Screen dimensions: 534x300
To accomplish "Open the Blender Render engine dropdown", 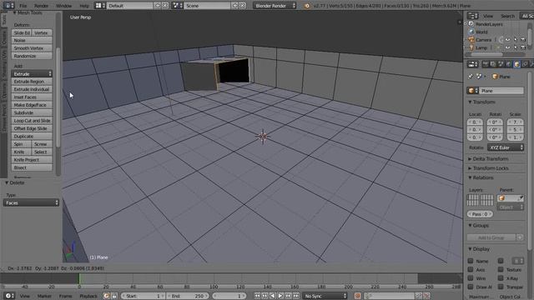I will tap(275, 6).
